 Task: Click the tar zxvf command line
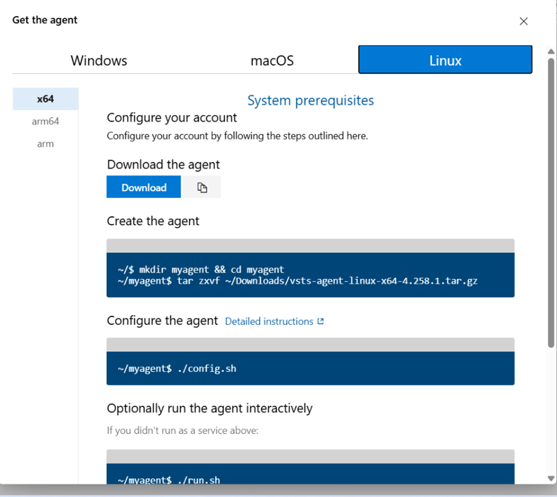(297, 281)
